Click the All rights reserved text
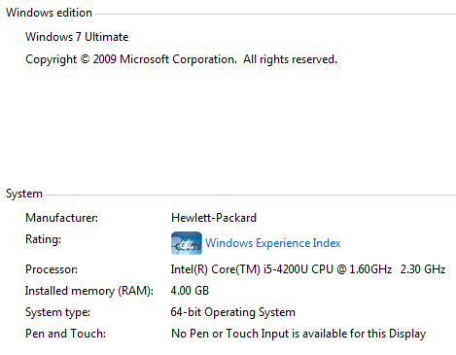Screen dimensions: 456x355 pyautogui.click(x=290, y=59)
